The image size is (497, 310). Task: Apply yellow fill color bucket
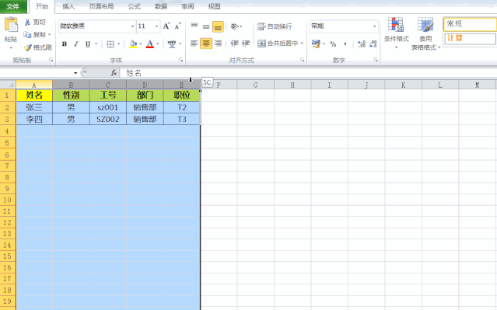pyautogui.click(x=133, y=44)
